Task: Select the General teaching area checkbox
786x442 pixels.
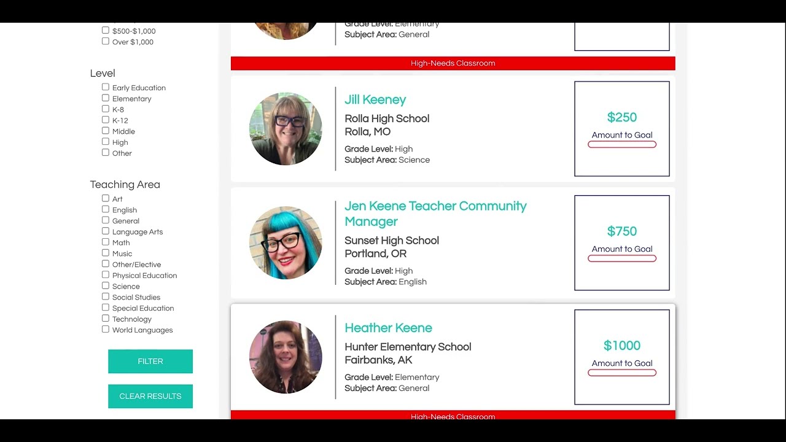Action: click(x=106, y=220)
